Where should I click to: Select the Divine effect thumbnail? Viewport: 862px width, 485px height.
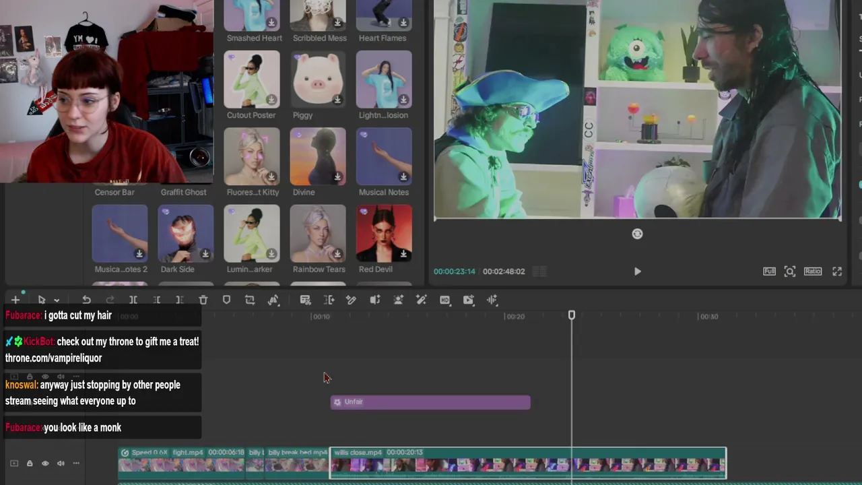click(x=318, y=156)
